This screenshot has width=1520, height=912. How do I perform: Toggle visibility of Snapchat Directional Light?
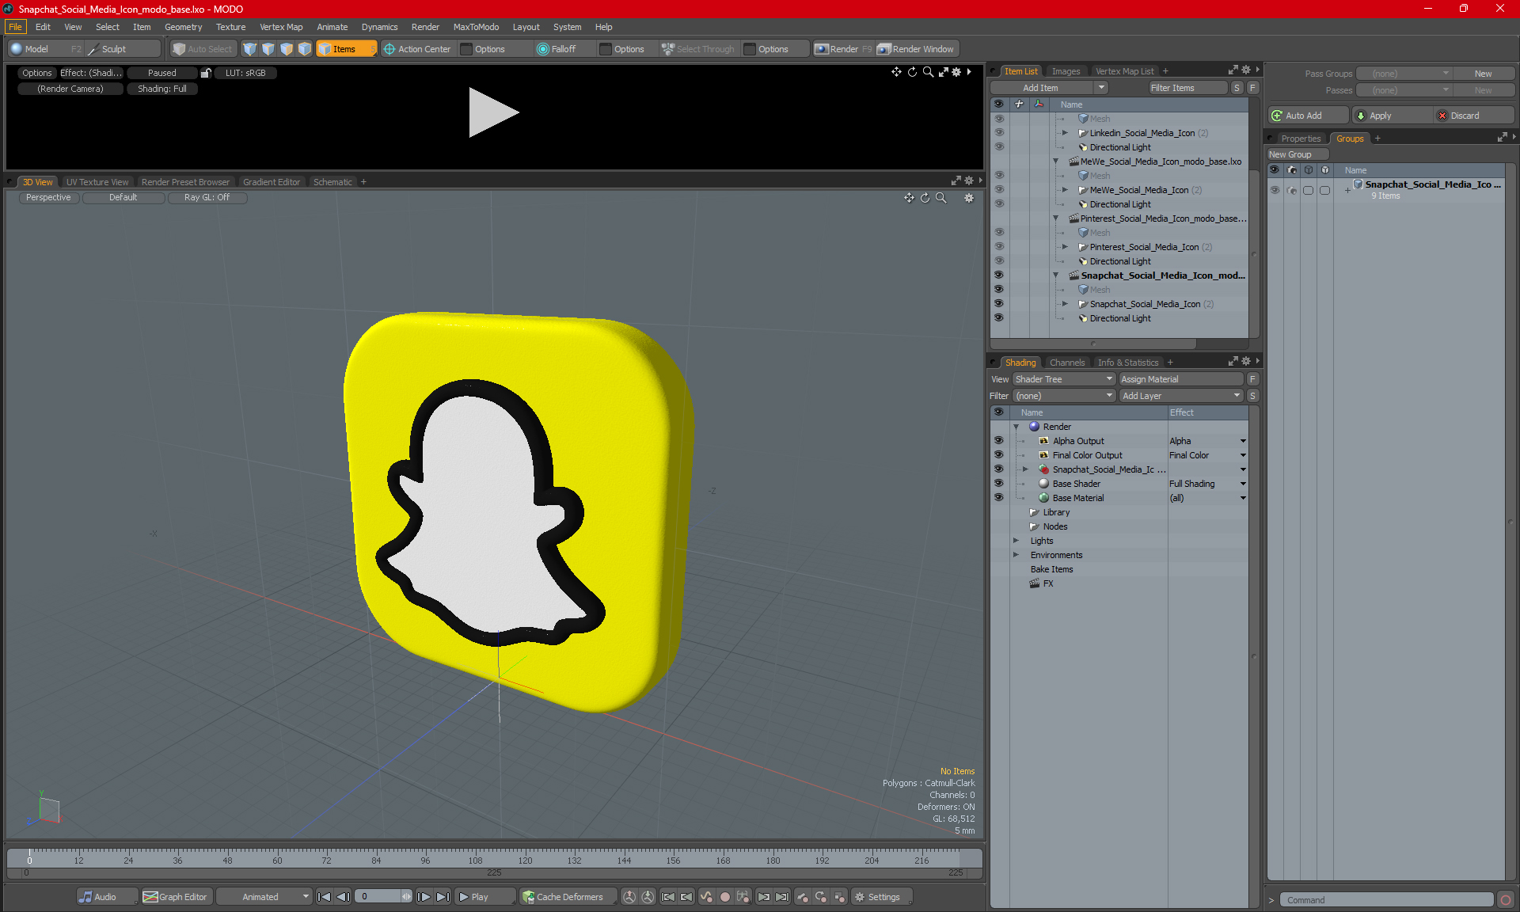(998, 318)
